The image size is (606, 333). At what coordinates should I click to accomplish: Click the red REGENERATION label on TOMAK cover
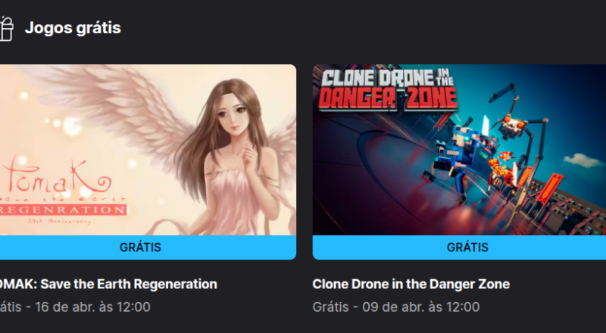[63, 210]
